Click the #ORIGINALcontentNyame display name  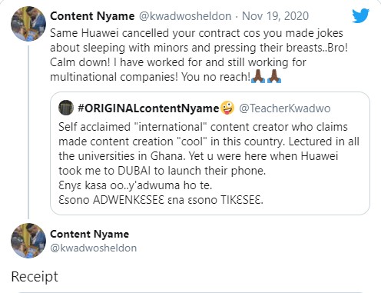coord(148,108)
